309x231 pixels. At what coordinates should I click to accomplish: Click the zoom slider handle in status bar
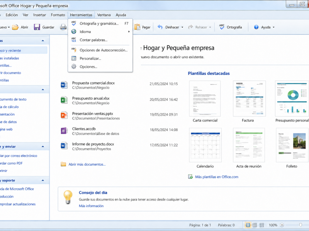(x=301, y=225)
